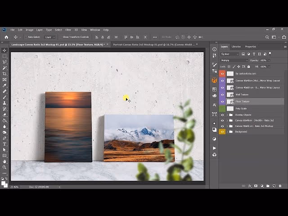The height and width of the screenshot is (216, 288).
Task: Open the Kind filter dropdown
Action: tap(229, 54)
